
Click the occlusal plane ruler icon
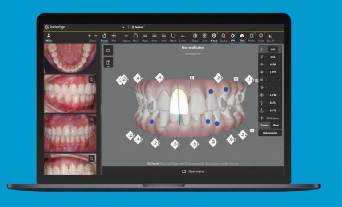click(270, 37)
